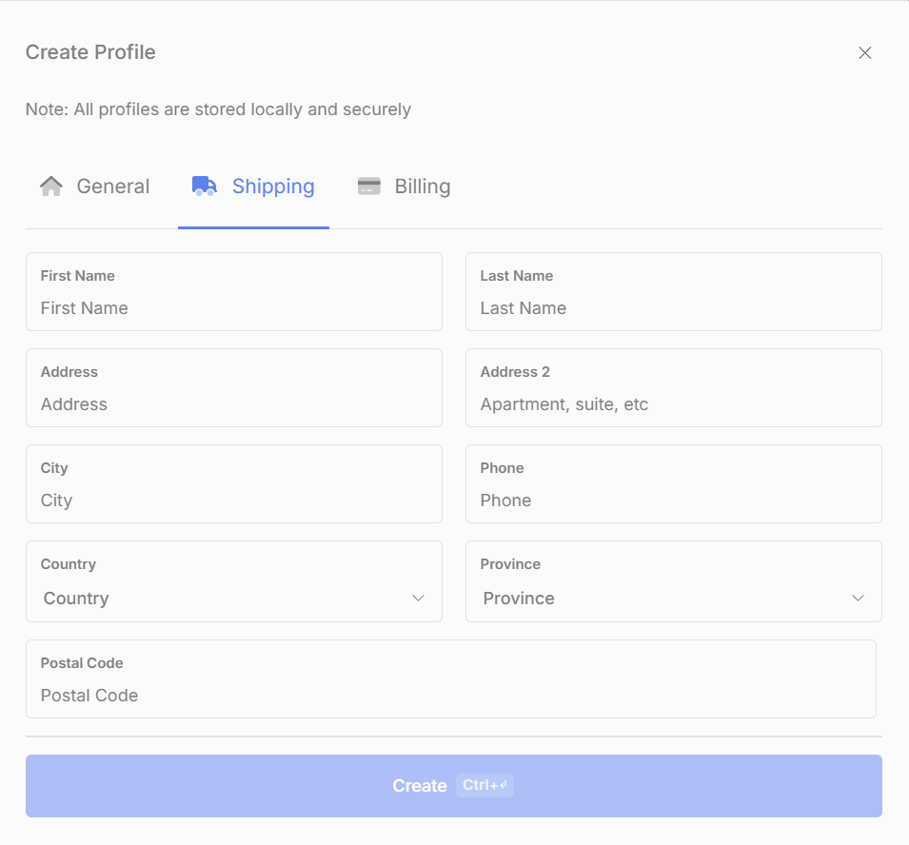This screenshot has height=845, width=909.
Task: Click the house icon on General tab
Action: (51, 187)
